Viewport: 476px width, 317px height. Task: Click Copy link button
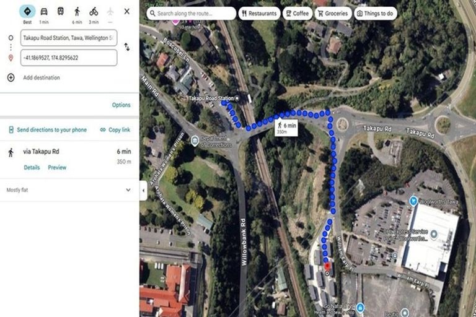click(115, 130)
